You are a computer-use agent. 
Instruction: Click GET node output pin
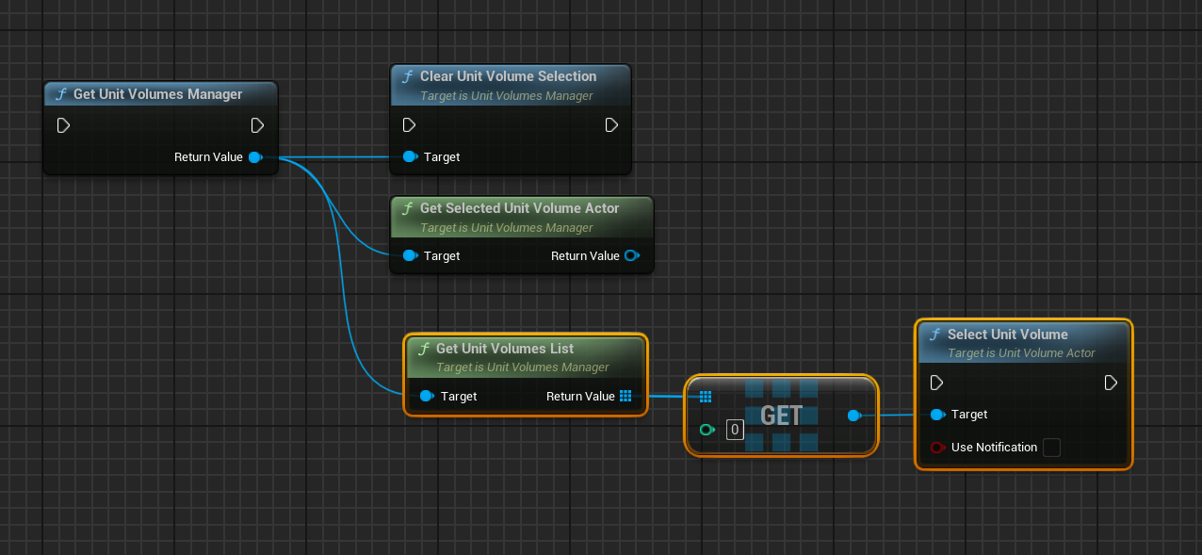click(x=853, y=416)
